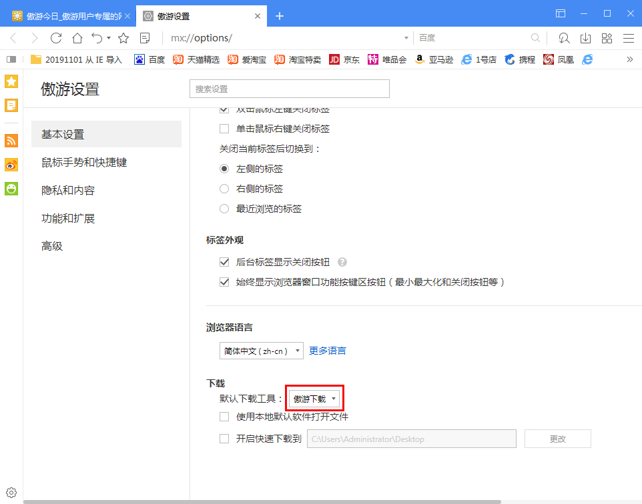Open Maxnote notes from the sidebar

[x=11, y=105]
